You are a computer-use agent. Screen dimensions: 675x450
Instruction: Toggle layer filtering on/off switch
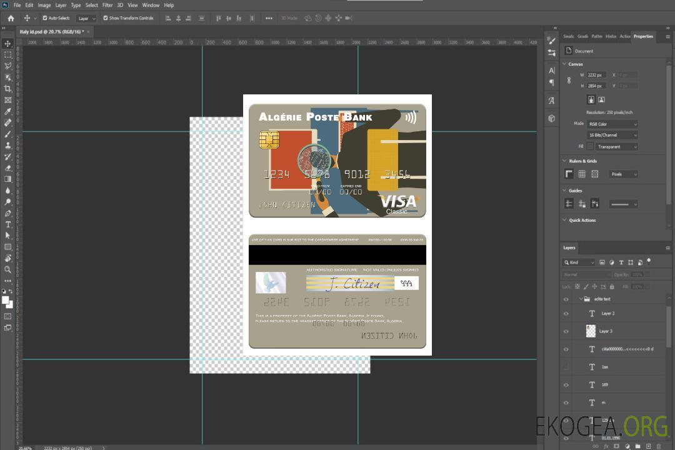(649, 261)
